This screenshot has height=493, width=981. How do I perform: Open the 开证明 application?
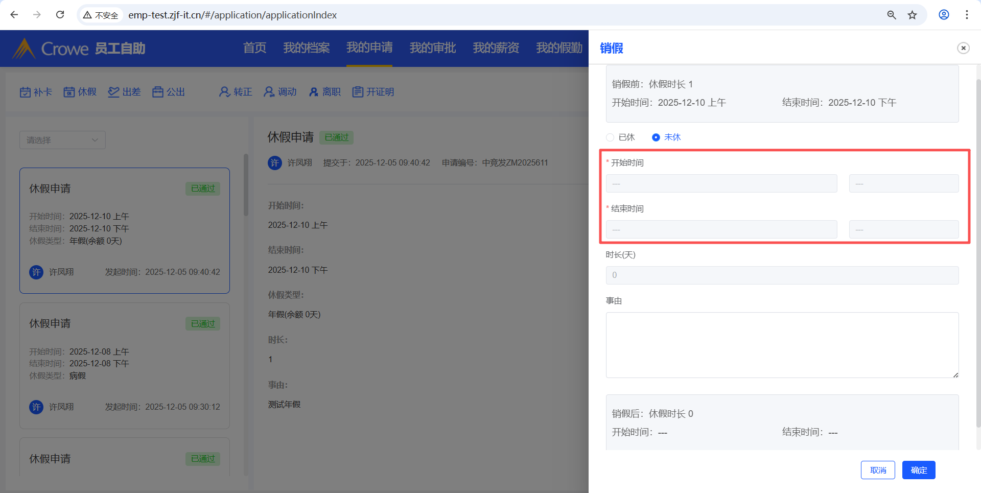pyautogui.click(x=373, y=92)
